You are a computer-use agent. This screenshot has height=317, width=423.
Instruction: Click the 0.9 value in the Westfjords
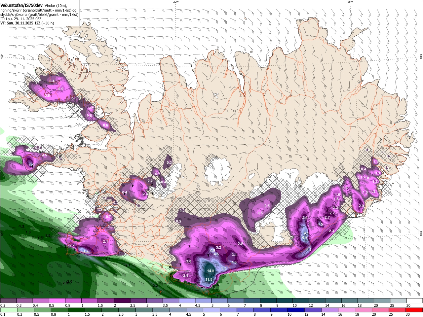pyautogui.click(x=61, y=89)
